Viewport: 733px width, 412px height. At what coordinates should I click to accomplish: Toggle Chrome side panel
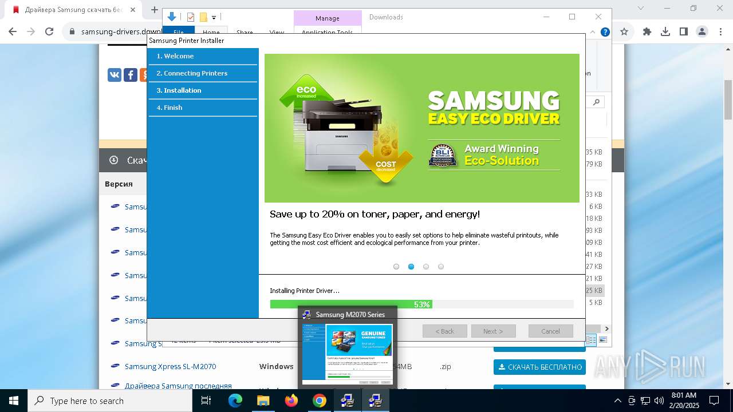(684, 32)
